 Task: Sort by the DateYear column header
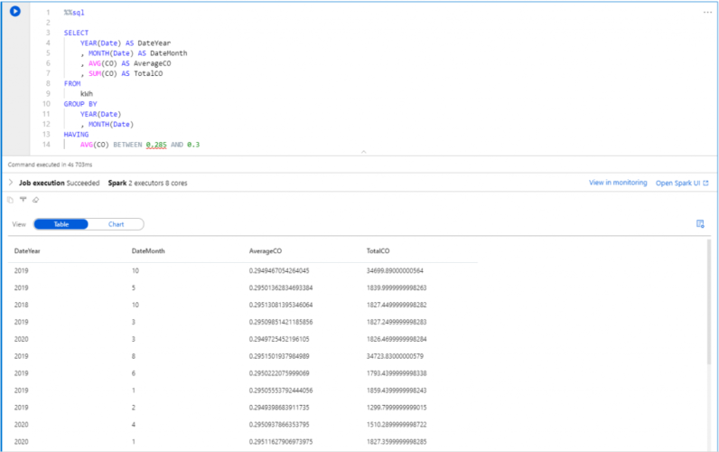[27, 251]
